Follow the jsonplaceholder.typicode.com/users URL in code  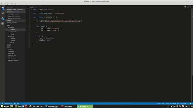(x=62, y=21)
